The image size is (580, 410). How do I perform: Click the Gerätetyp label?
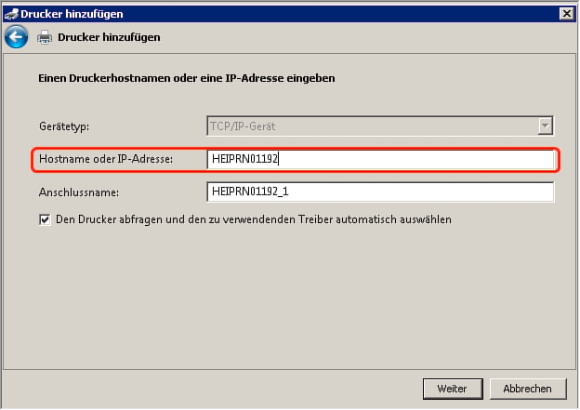point(70,126)
